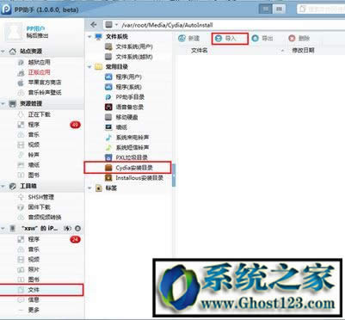
Task: Open 程序 with badge 49
Action: pyautogui.click(x=34, y=125)
